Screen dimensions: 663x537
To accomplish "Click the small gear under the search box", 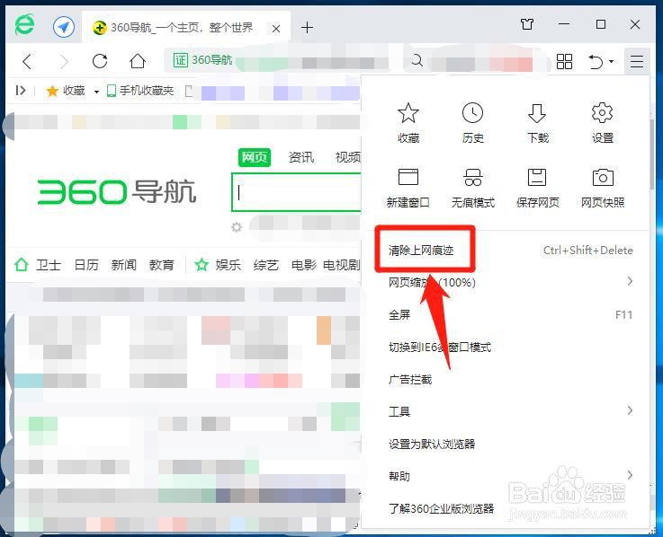I will [237, 227].
